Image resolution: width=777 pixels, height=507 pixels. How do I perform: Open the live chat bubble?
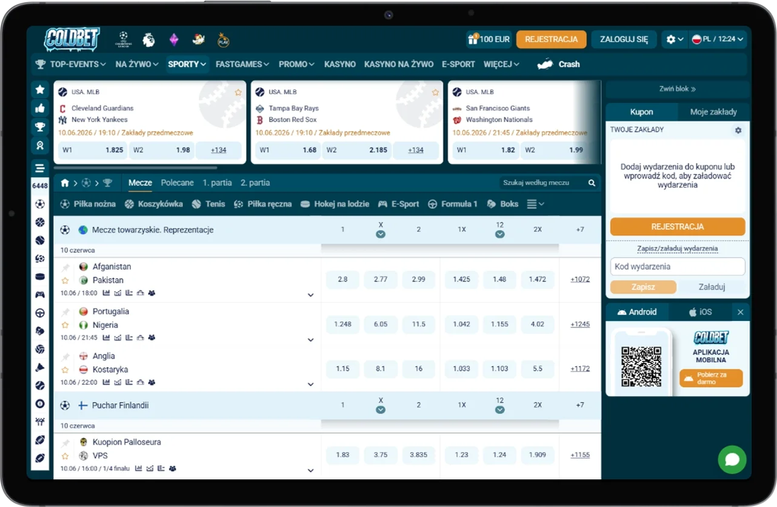pyautogui.click(x=732, y=460)
